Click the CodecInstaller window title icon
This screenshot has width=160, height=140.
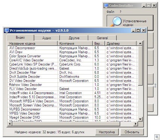tap(106, 6)
